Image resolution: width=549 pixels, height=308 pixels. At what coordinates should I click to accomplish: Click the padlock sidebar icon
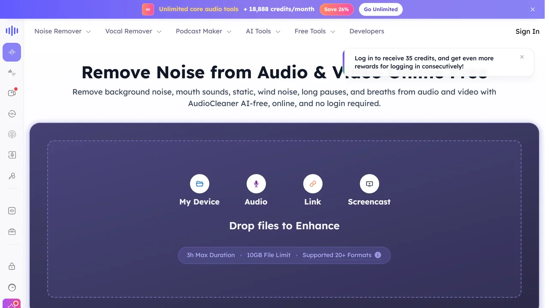click(x=12, y=266)
